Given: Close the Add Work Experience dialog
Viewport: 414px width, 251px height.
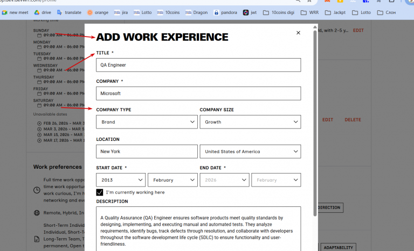Looking at the screenshot, I should [x=298, y=33].
